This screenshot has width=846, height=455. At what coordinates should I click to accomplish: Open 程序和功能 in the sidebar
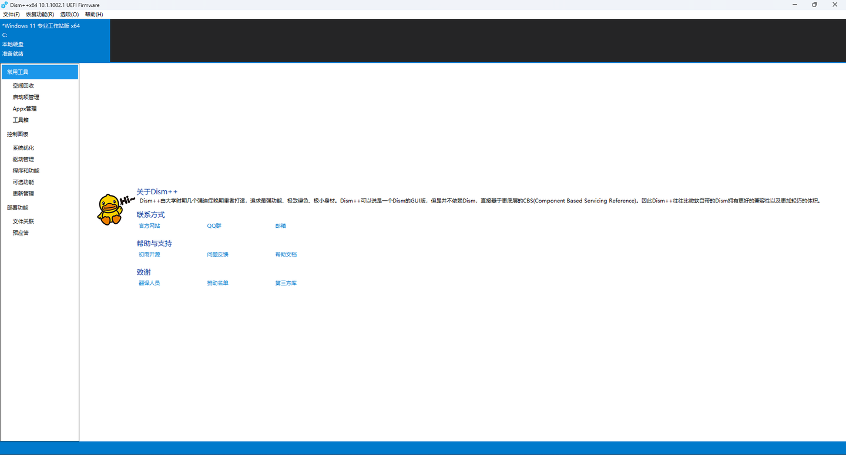point(26,171)
